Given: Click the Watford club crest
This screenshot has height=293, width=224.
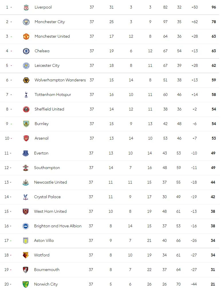Looking at the screenshot, I should click(26, 255).
